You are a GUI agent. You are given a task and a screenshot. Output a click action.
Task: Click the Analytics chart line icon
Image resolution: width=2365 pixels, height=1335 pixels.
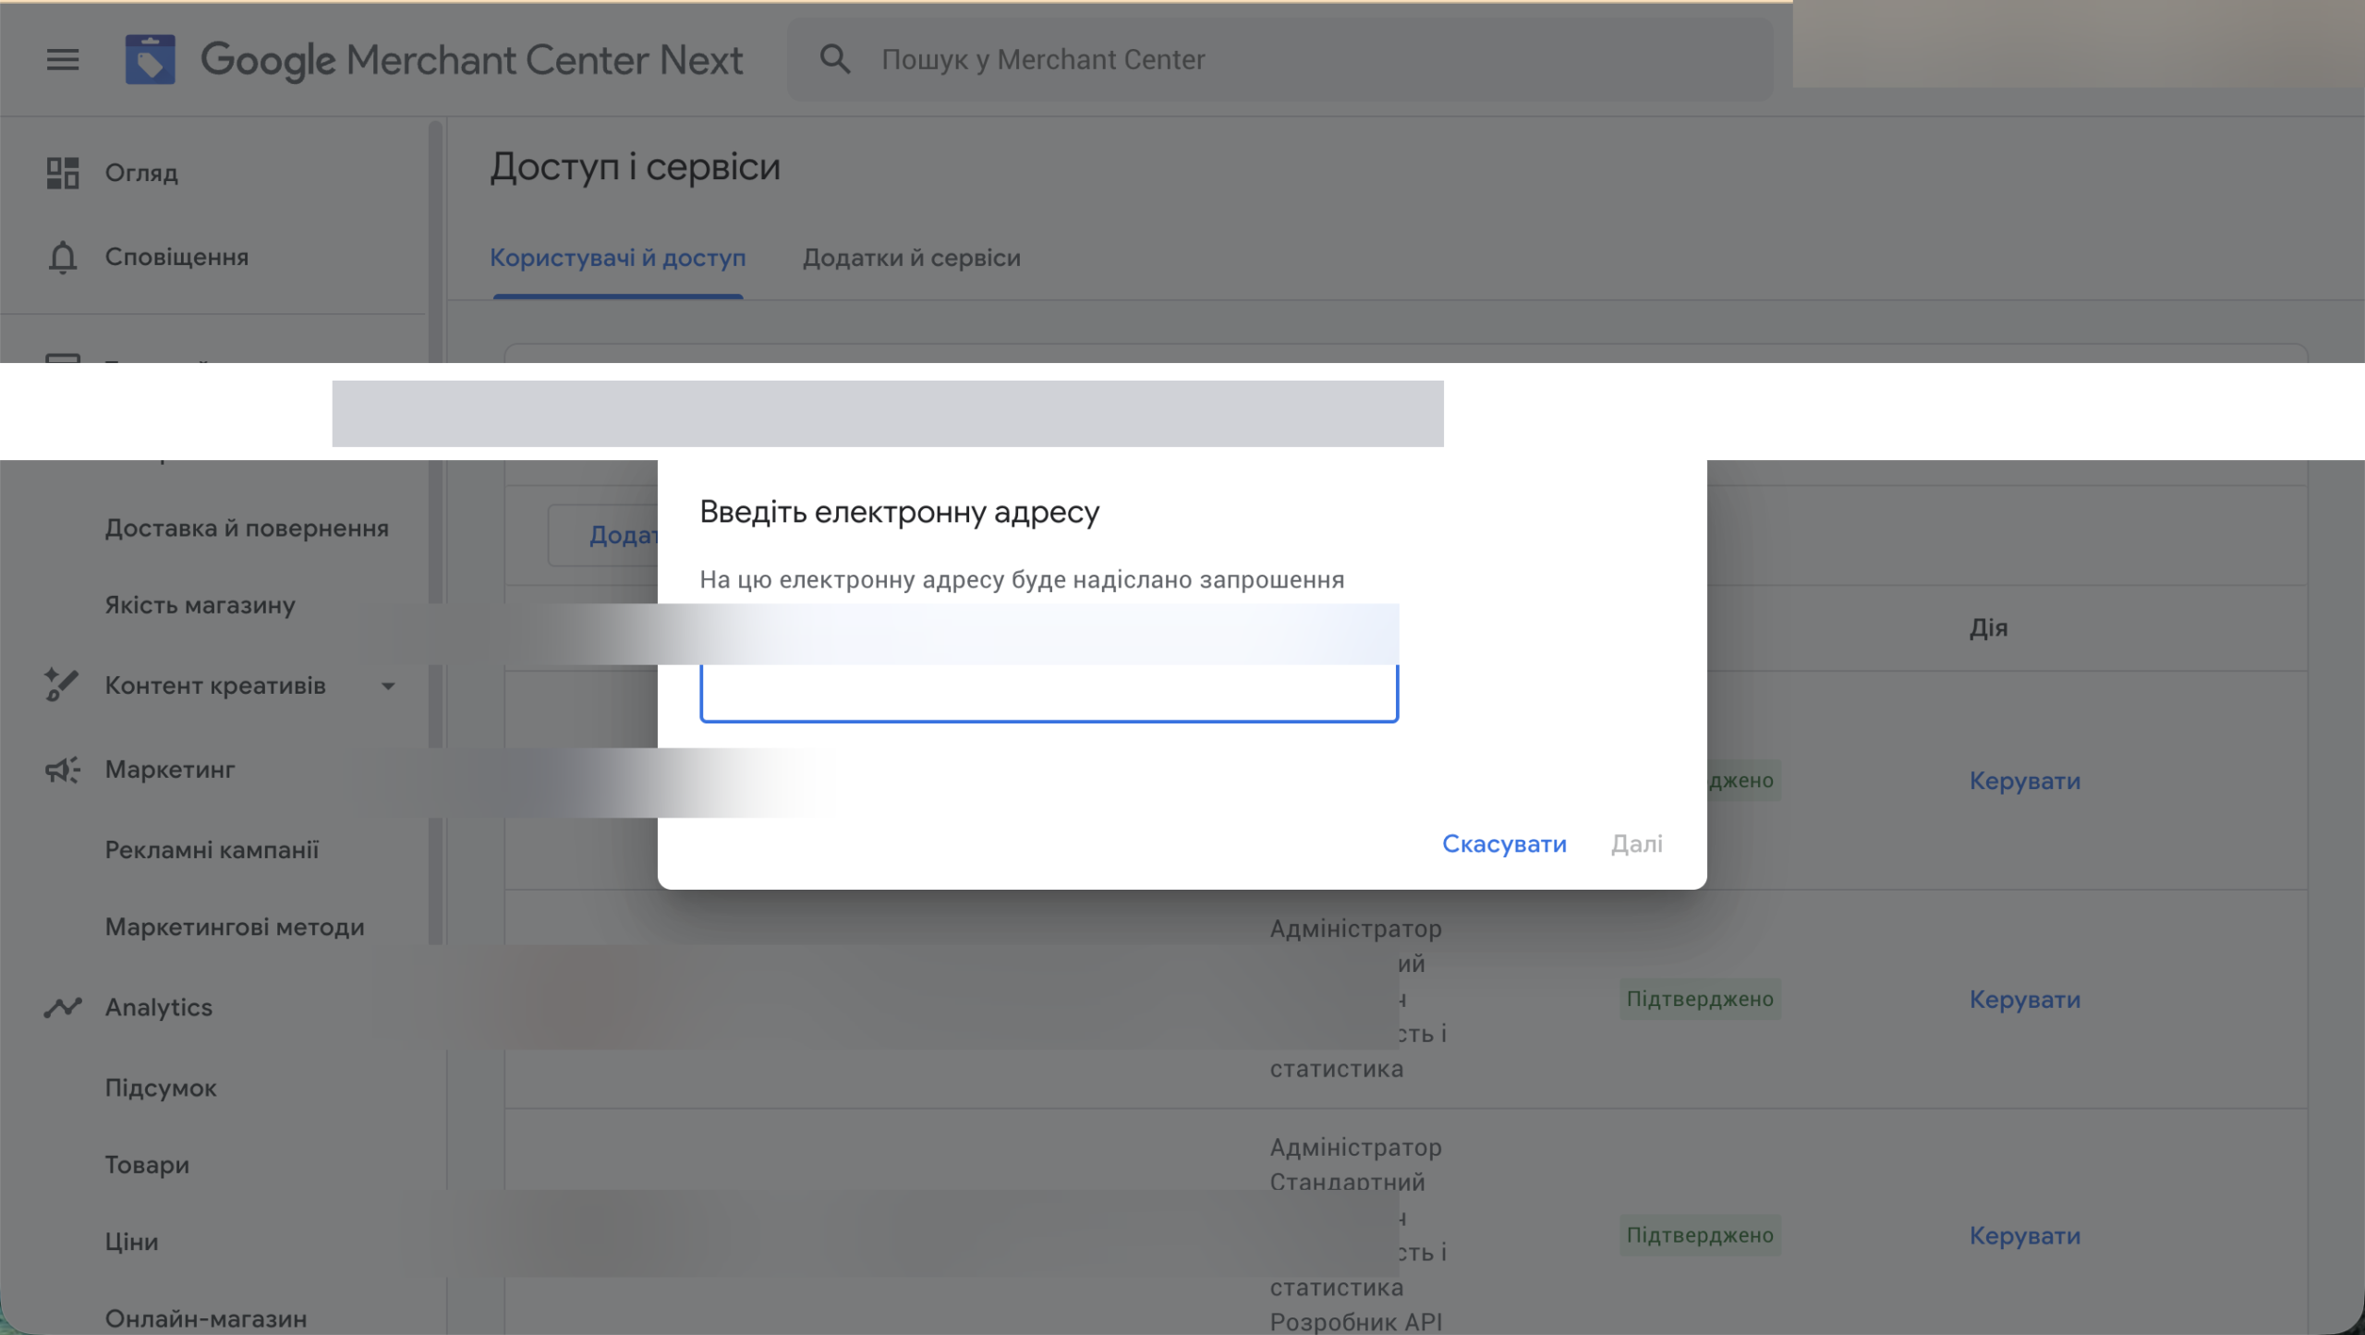point(63,1007)
